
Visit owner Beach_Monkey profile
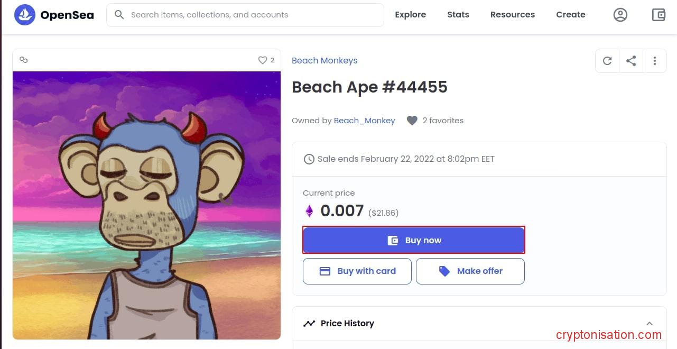365,121
